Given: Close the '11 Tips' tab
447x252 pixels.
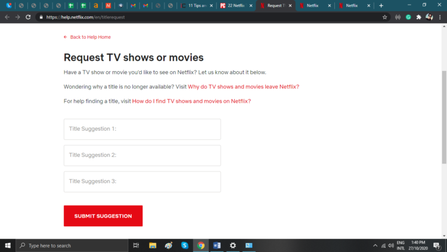Looking at the screenshot, I should point(211,5).
